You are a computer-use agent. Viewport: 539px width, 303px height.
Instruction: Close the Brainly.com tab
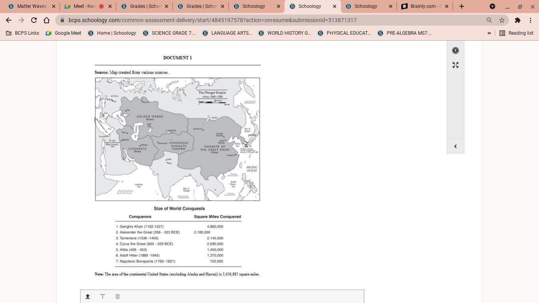(447, 6)
